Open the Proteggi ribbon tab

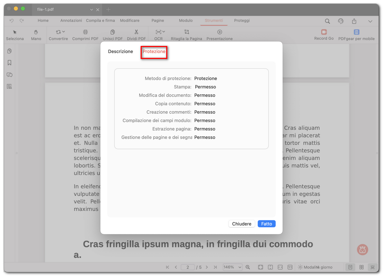pos(242,20)
